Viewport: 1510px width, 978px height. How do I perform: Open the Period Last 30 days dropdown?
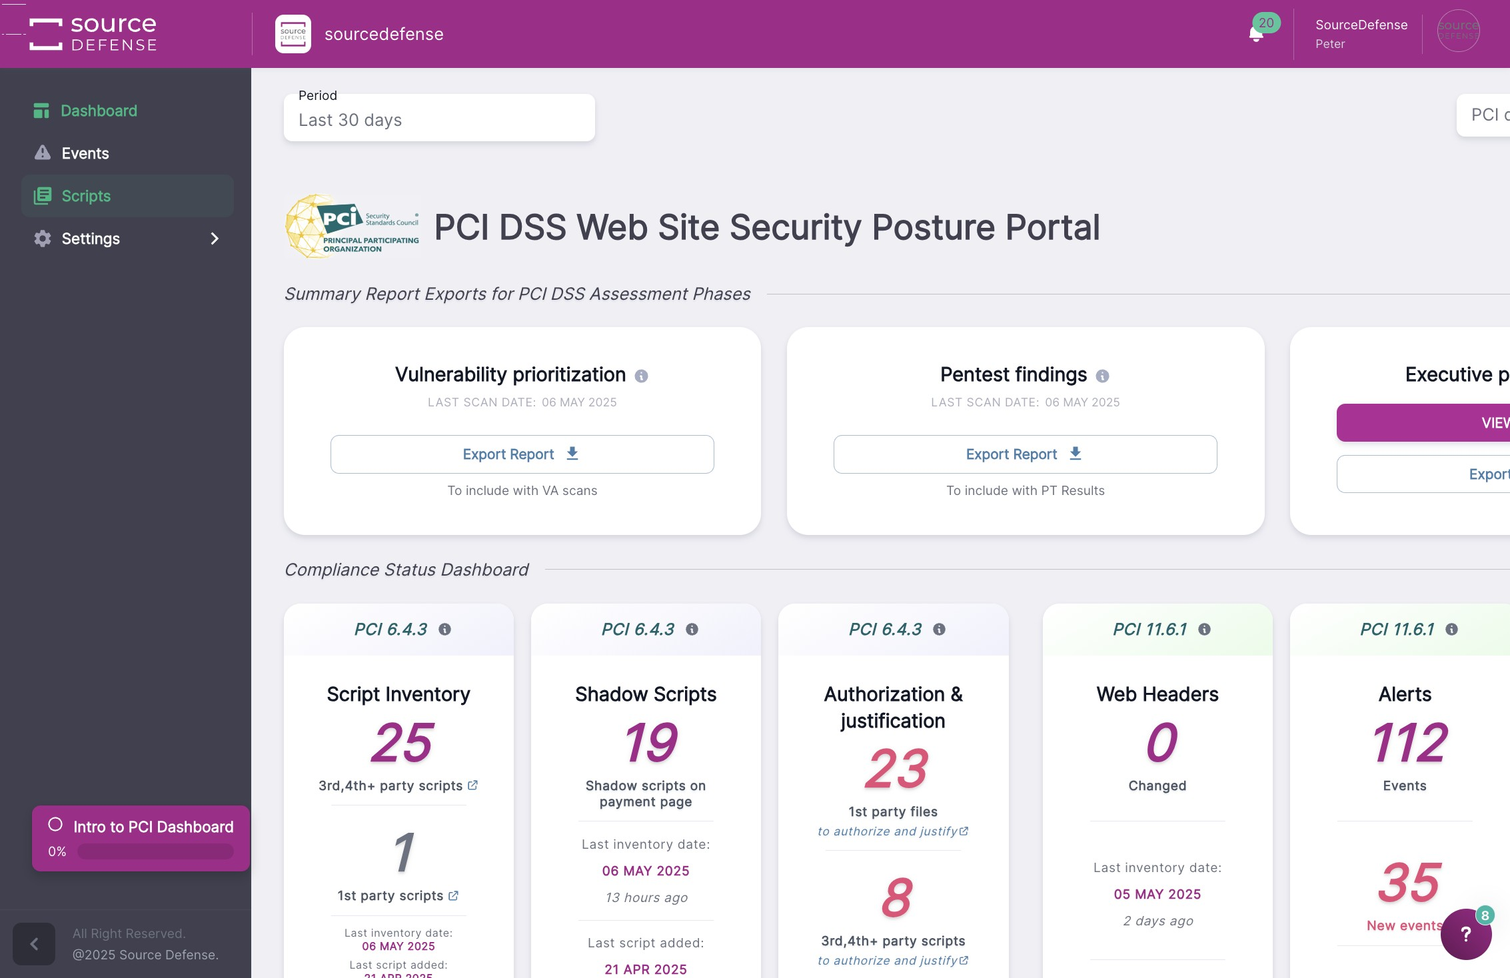[x=439, y=118]
